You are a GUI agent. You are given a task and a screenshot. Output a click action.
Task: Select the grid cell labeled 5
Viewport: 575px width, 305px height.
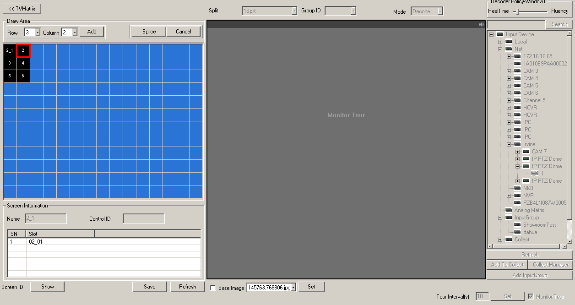pos(10,76)
